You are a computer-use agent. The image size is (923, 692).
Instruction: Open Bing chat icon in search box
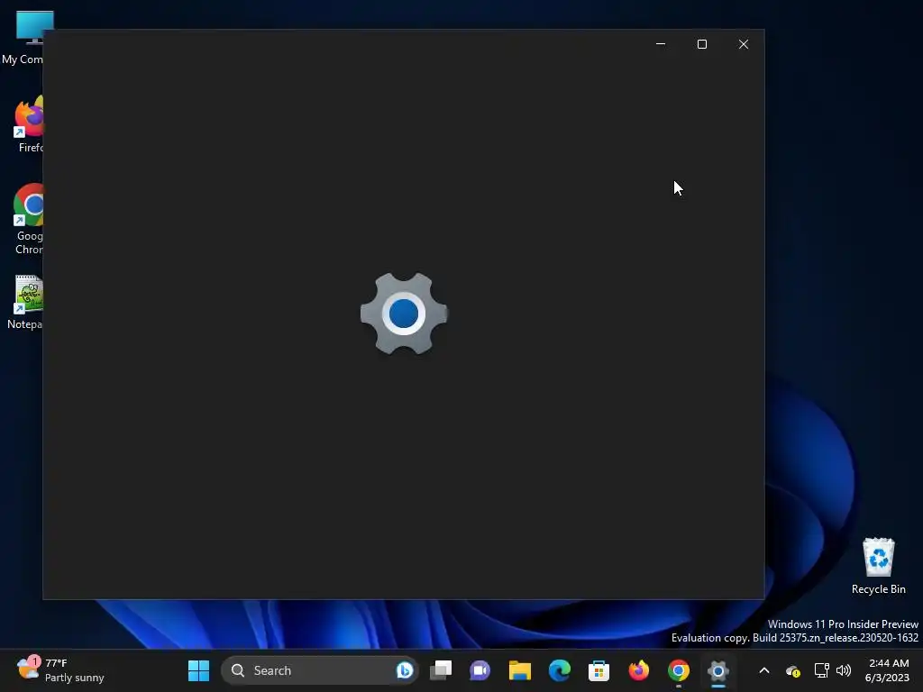pyautogui.click(x=405, y=670)
